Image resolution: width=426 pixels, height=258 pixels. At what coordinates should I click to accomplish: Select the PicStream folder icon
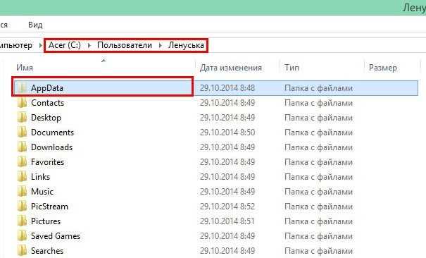pos(22,207)
